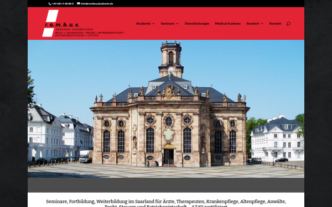Expand the Seminare dropdown chevron

(x=178, y=24)
